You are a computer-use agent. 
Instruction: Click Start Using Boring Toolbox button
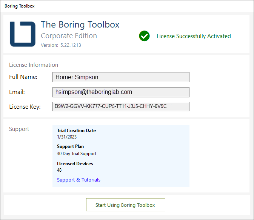126,205
